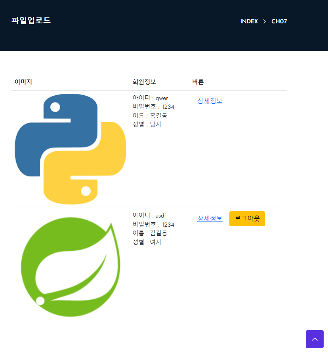Click the Python logo image
Viewport: 328px width, 354px height.
70,149
